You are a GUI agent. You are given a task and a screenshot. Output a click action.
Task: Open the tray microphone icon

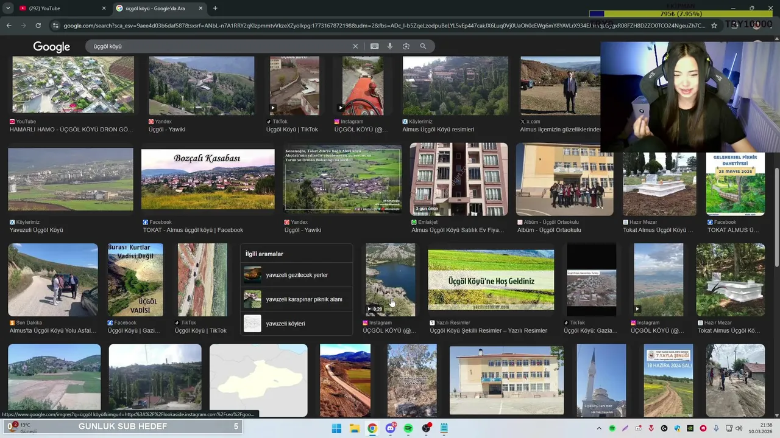[x=716, y=429]
